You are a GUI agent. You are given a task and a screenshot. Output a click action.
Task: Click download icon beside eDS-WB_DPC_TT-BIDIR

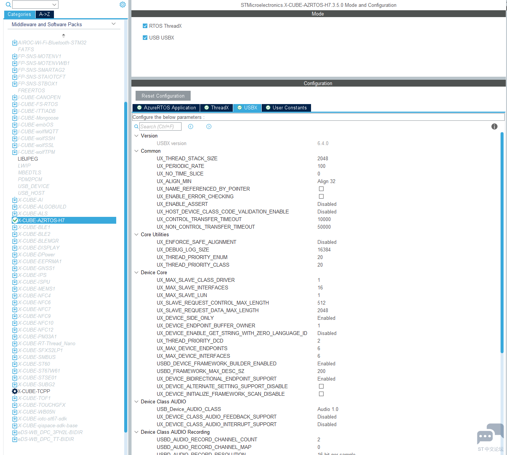[x=14, y=439]
